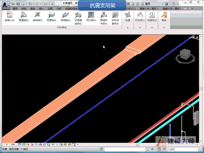The height and width of the screenshot is (153, 204).
Task: Open the 主模型 main model selector
Action: 177,149
